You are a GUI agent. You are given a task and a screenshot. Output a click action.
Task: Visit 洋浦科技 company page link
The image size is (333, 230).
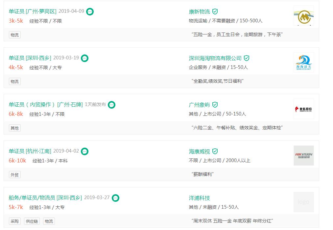pyautogui.click(x=199, y=198)
